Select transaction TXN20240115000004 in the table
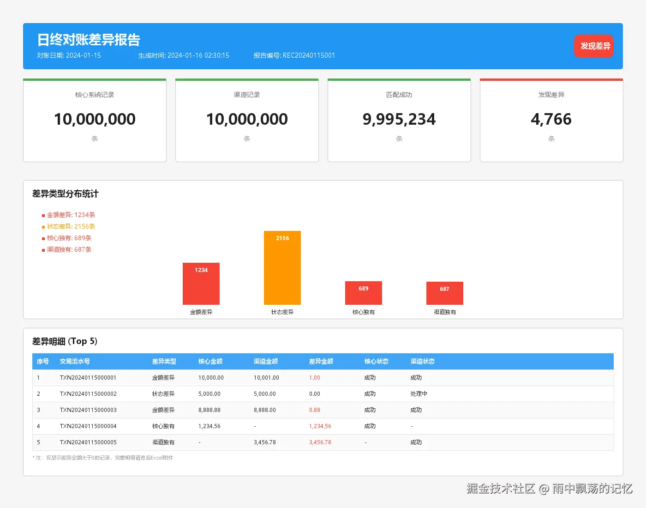 88,426
